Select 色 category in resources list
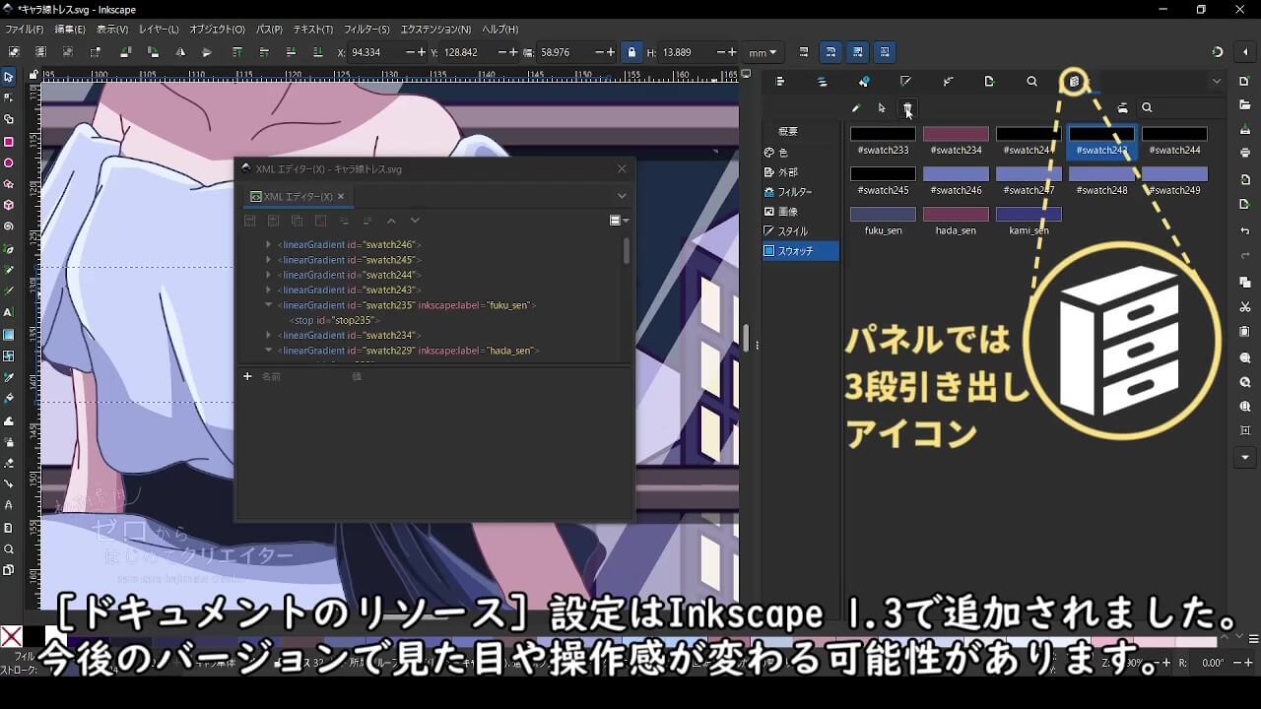This screenshot has width=1261, height=709. 801,153
